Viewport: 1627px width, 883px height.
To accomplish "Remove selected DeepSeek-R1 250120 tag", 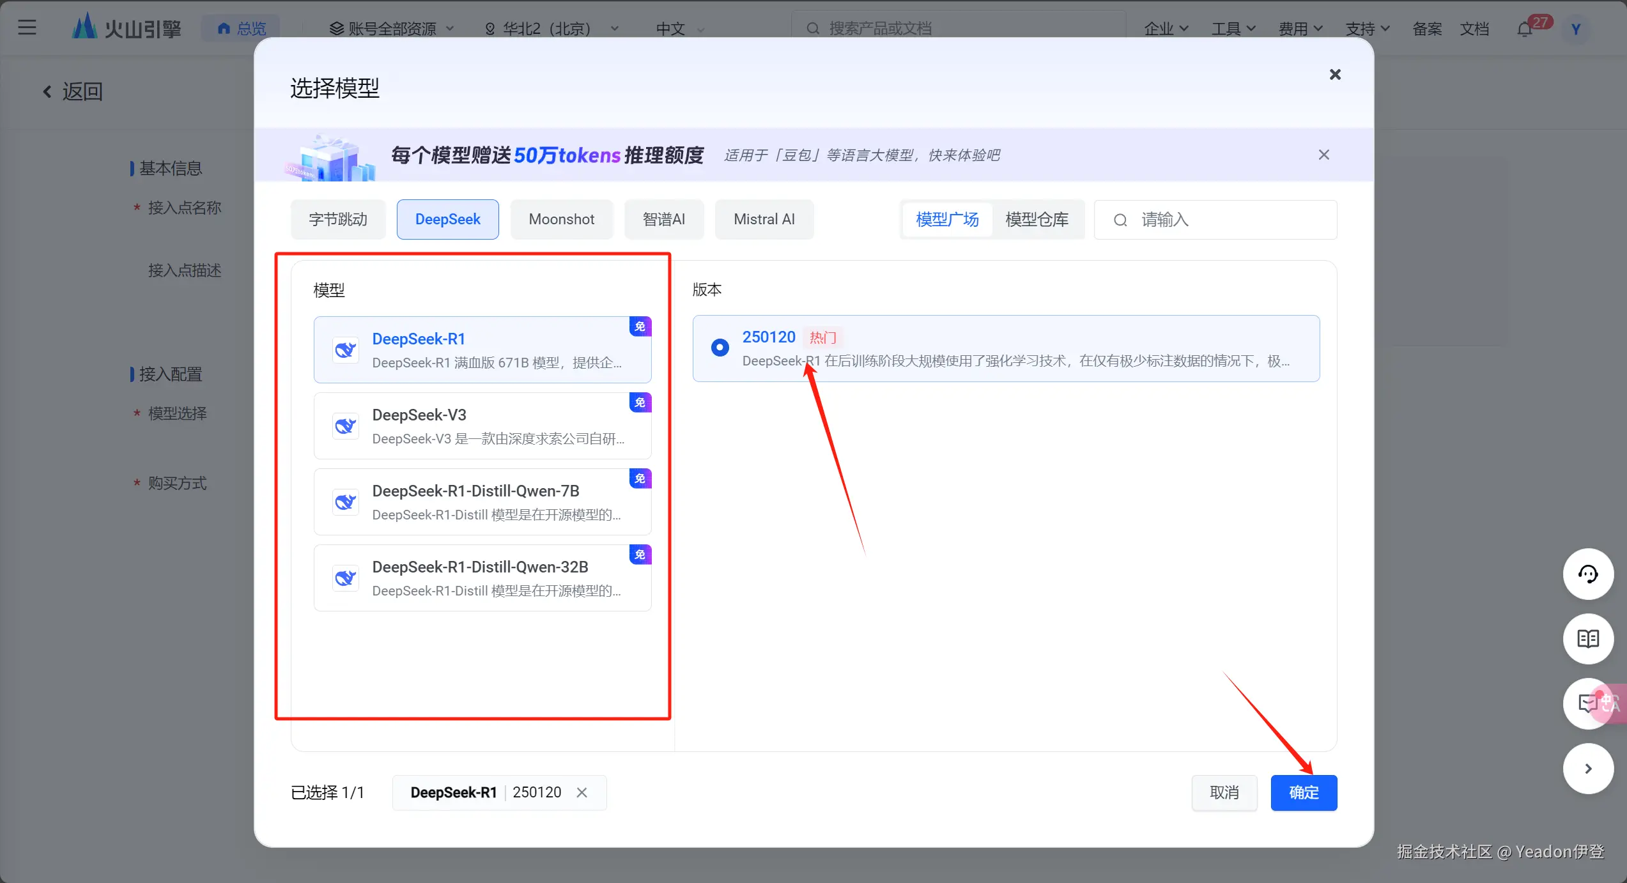I will pos(582,792).
